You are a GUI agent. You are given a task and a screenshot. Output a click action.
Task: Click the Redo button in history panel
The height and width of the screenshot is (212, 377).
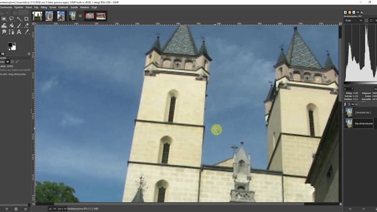[363, 209]
